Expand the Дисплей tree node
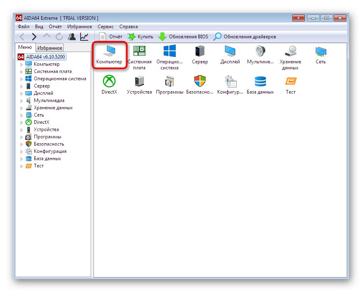This screenshot has width=362, height=292. coord(21,94)
